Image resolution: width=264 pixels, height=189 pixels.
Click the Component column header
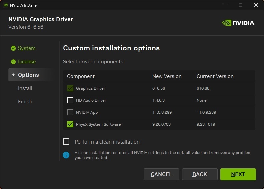pyautogui.click(x=81, y=76)
